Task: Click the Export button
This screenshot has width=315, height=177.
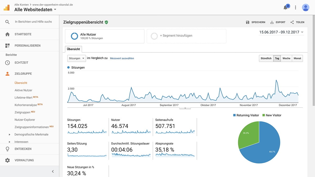Action: click(x=278, y=22)
